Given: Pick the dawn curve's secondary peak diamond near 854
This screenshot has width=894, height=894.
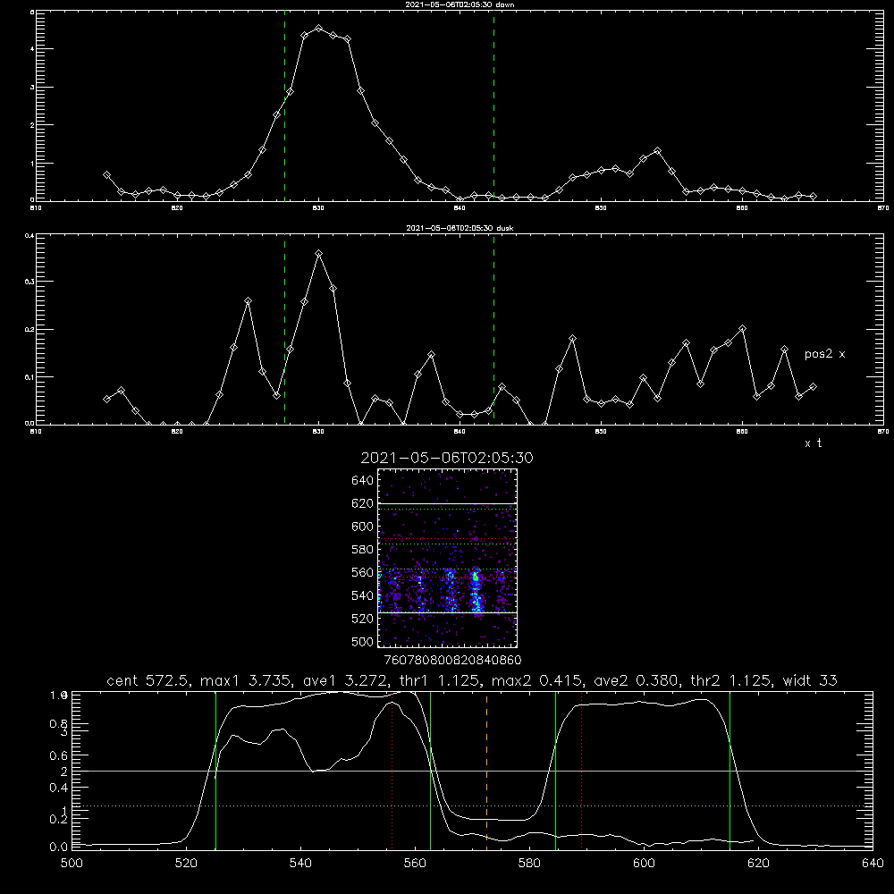Looking at the screenshot, I should click(657, 151).
